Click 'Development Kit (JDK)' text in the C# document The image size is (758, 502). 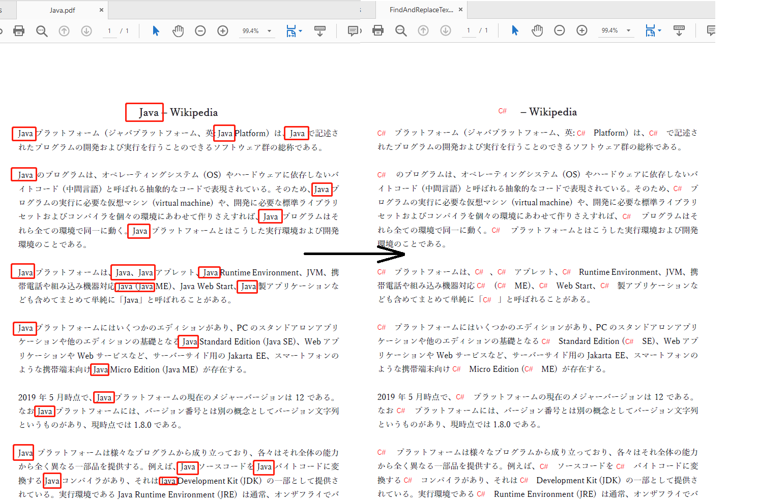pyautogui.click(x=578, y=480)
